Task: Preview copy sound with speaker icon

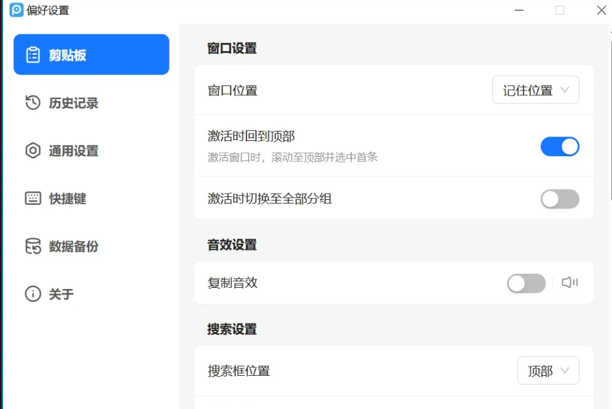Action: click(x=570, y=282)
